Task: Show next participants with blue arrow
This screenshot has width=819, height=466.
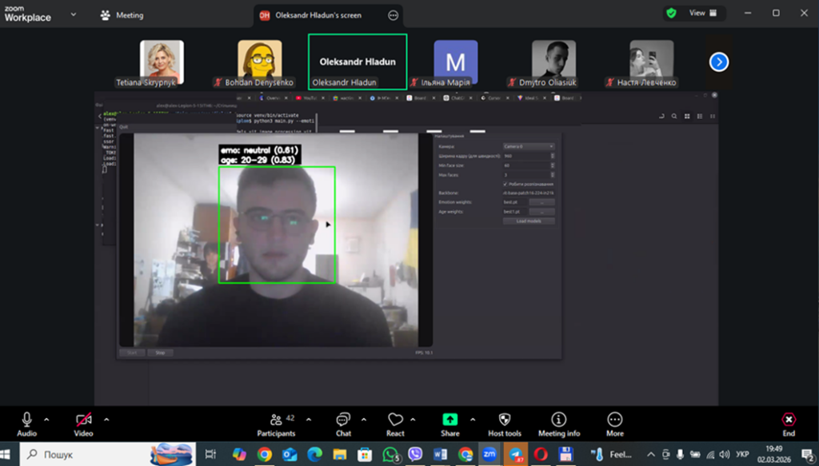Action: coord(719,62)
